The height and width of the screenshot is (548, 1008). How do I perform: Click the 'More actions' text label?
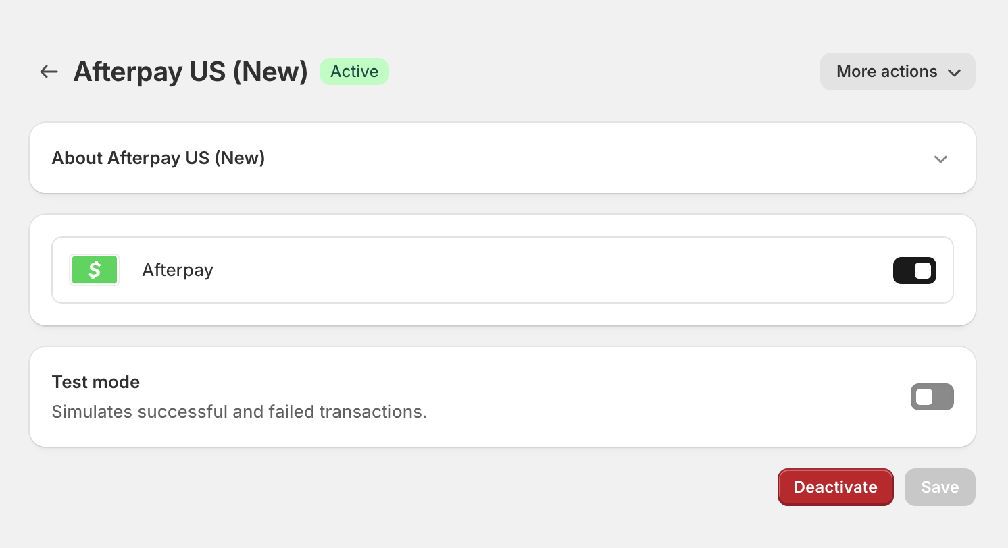pyautogui.click(x=886, y=72)
